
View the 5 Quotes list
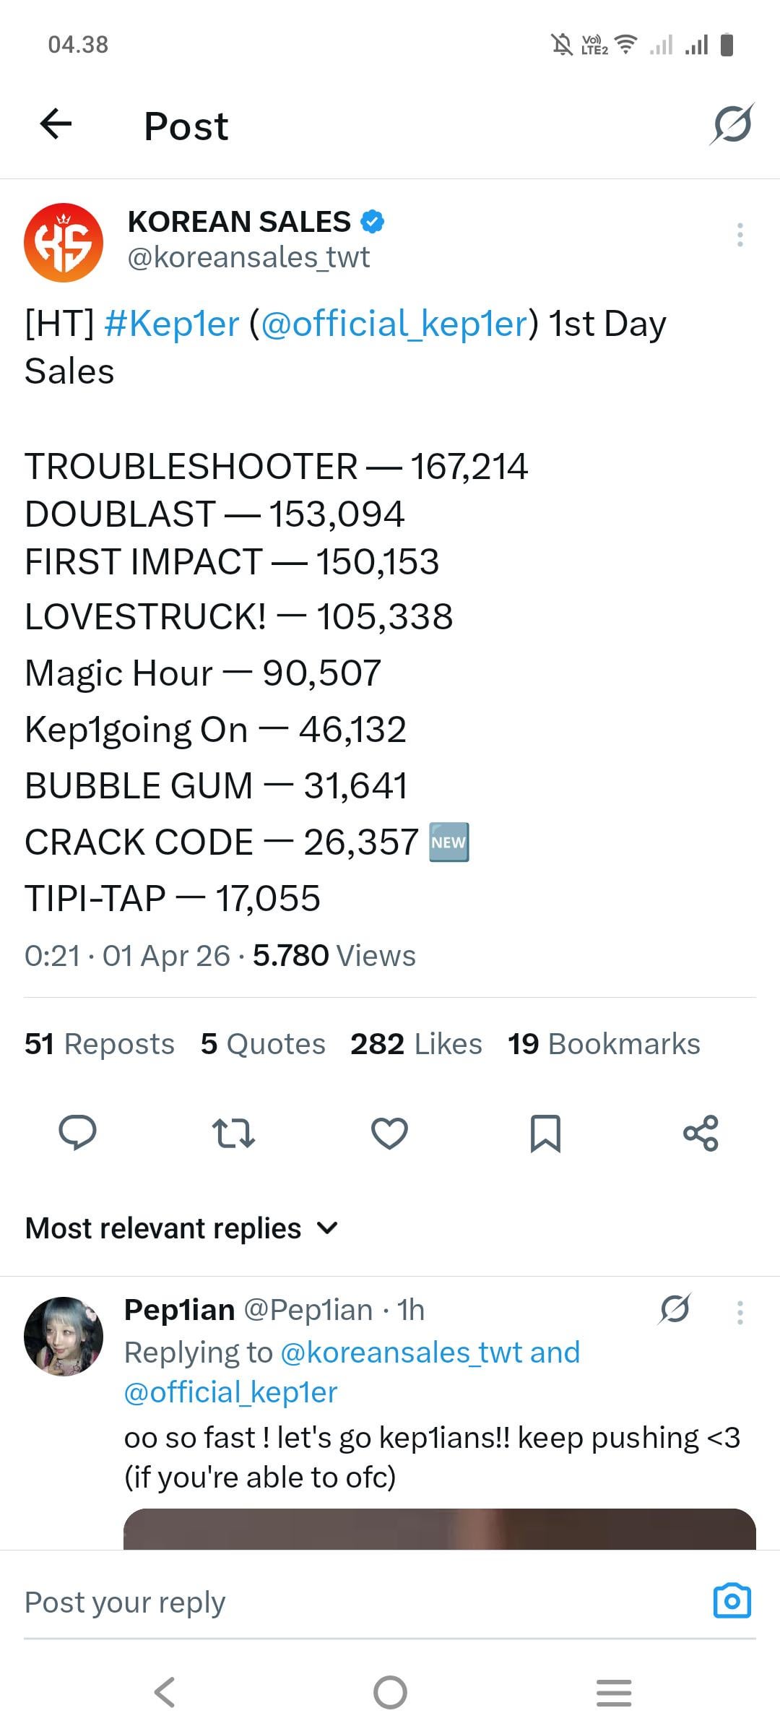(263, 1044)
